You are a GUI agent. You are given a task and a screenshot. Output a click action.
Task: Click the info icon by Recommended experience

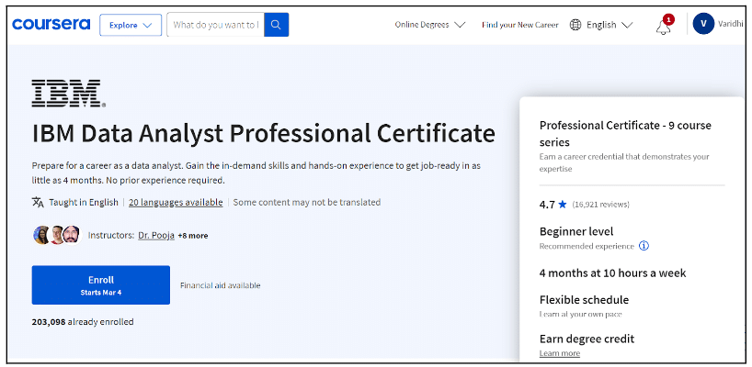(x=644, y=247)
